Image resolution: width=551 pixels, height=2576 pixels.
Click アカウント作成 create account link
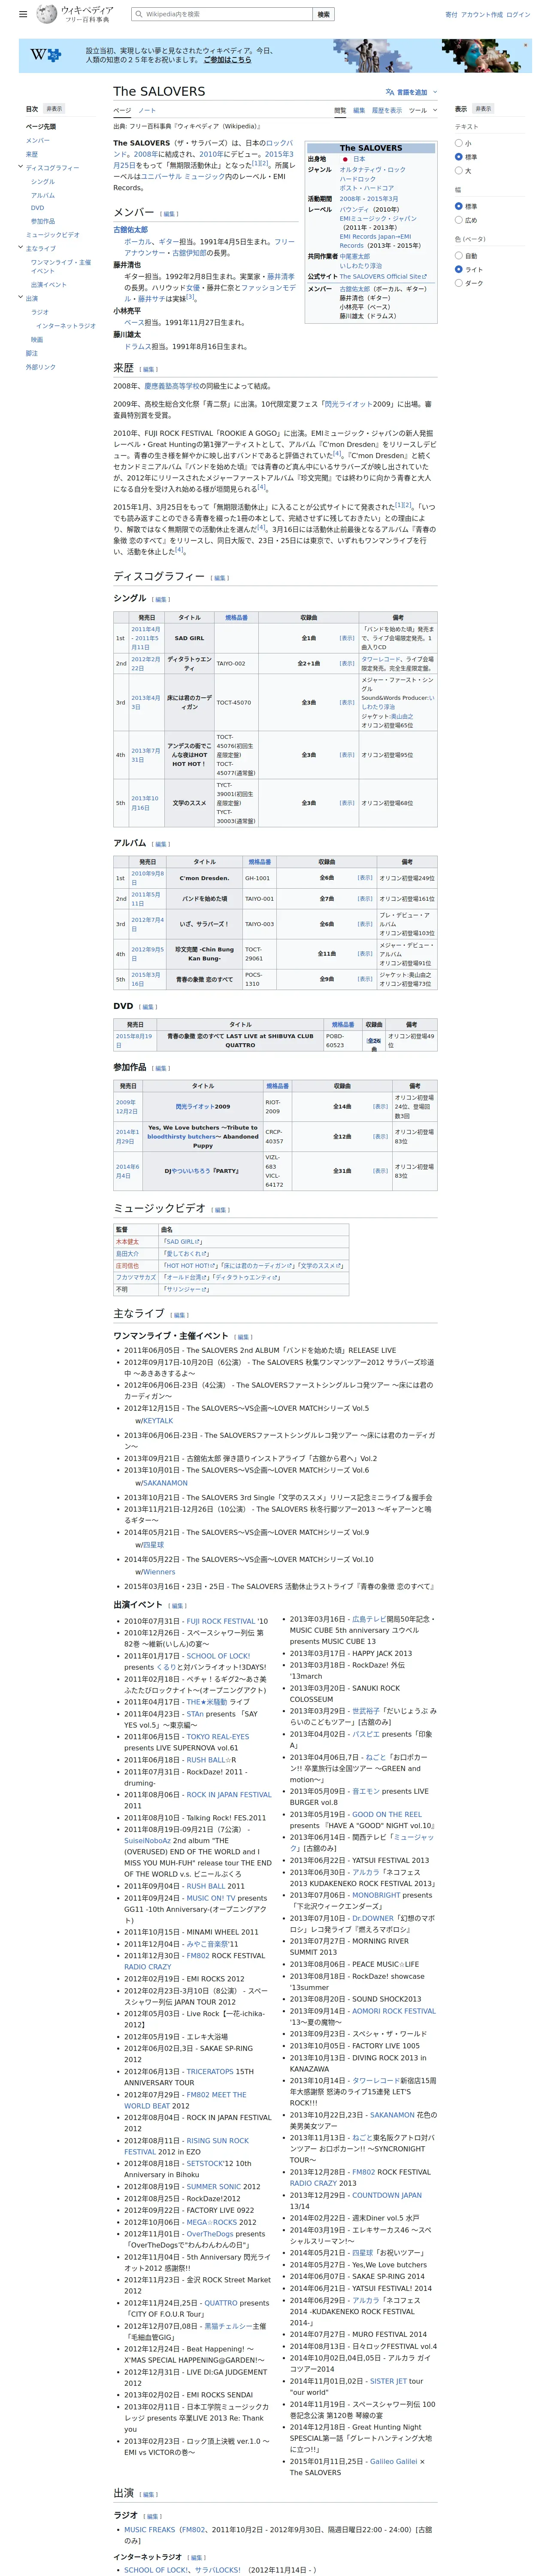(482, 15)
